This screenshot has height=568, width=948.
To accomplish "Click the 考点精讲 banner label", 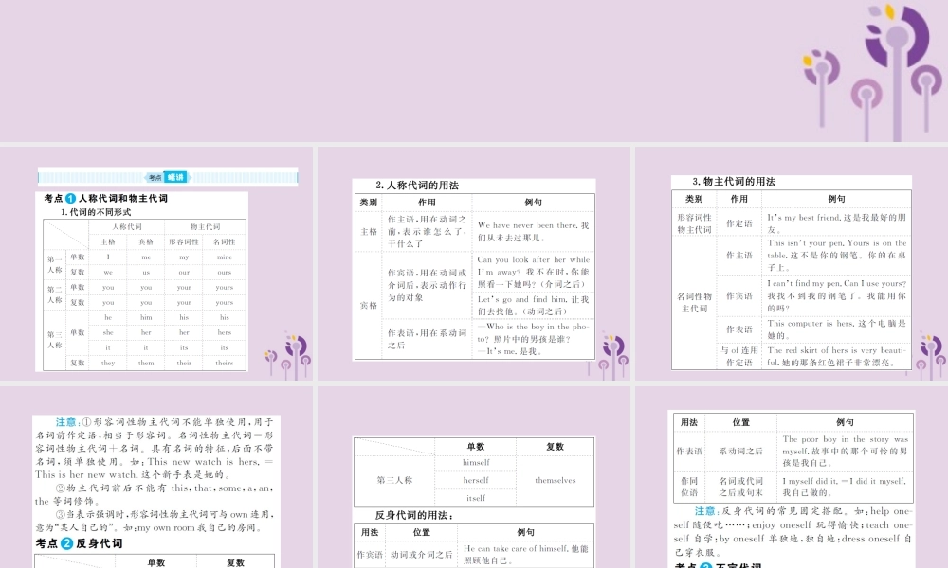I will coord(168,177).
